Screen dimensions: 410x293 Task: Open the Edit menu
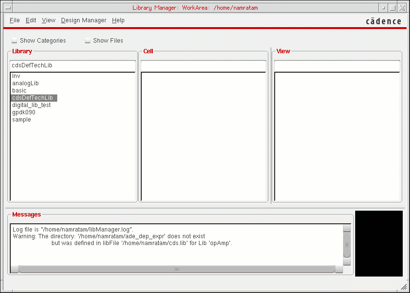tap(31, 20)
